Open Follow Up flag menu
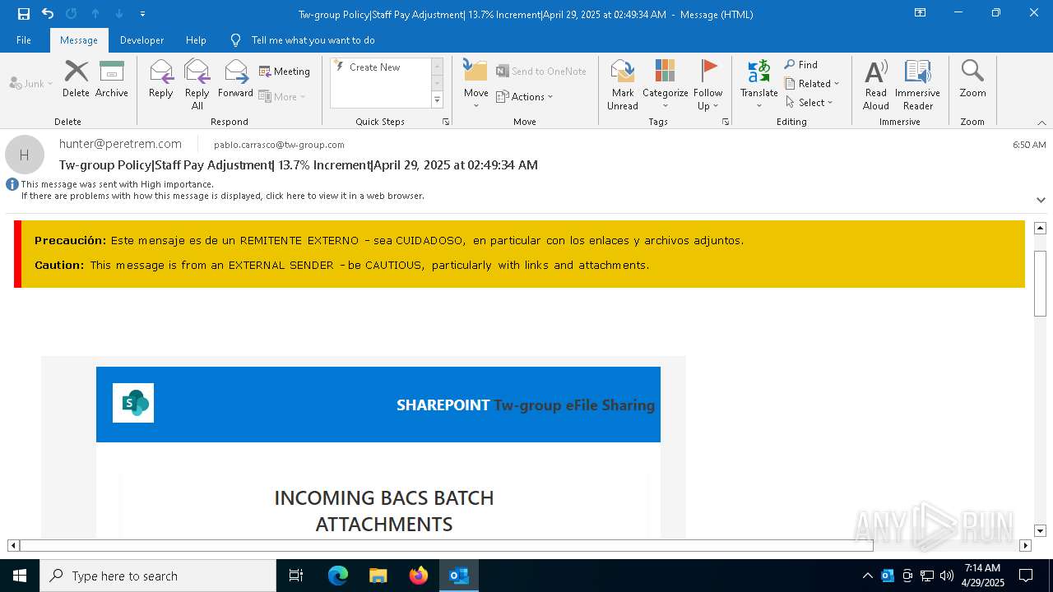The image size is (1053, 592). point(707,84)
